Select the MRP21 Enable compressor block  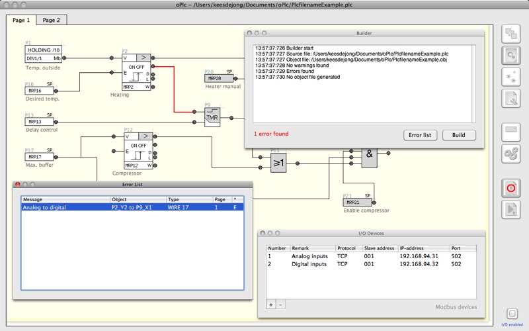357,203
